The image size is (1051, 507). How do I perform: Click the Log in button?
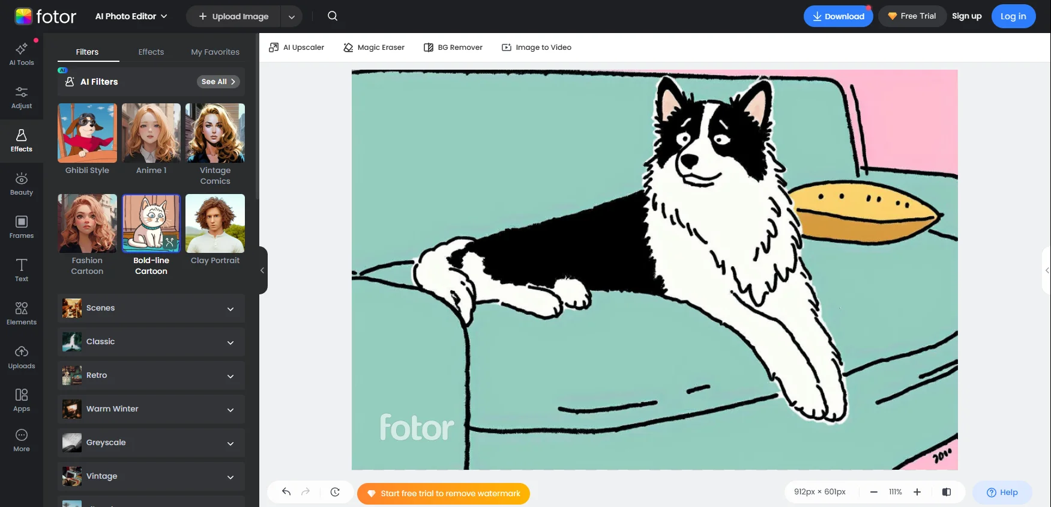click(1013, 16)
